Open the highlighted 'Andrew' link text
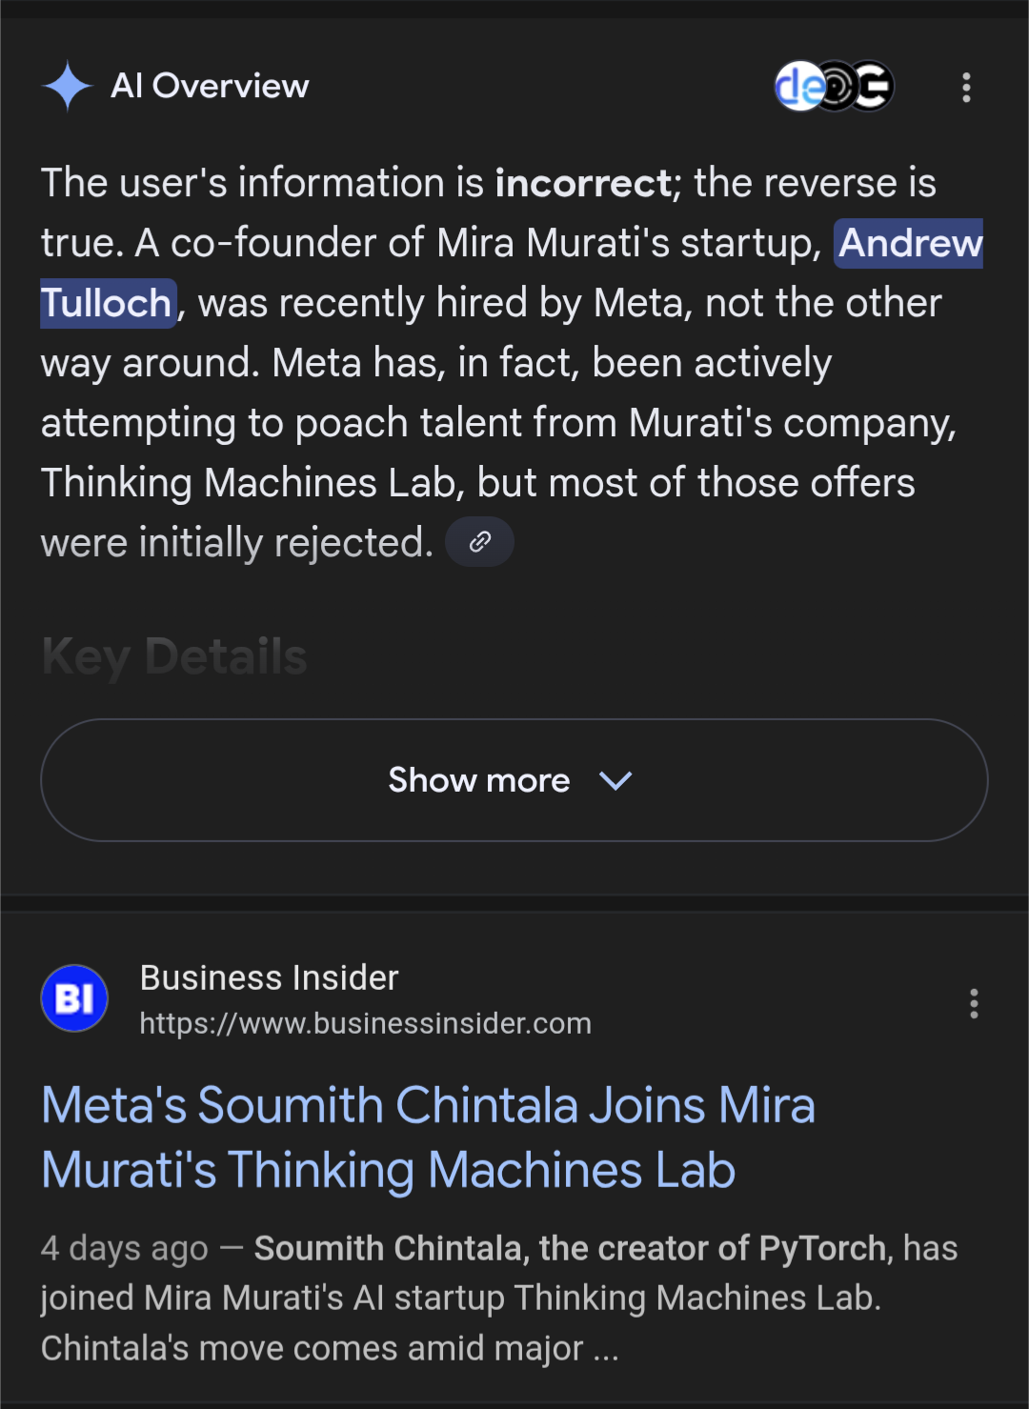This screenshot has width=1029, height=1409. coord(910,243)
